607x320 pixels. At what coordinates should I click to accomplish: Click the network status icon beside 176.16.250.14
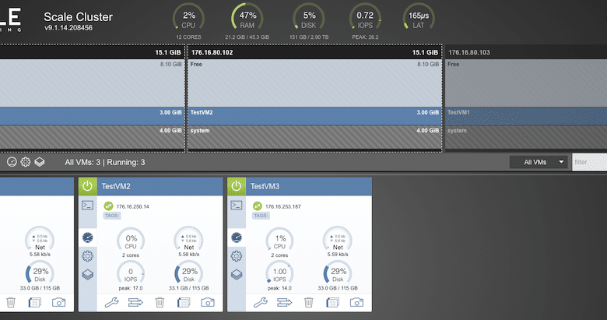(108, 206)
